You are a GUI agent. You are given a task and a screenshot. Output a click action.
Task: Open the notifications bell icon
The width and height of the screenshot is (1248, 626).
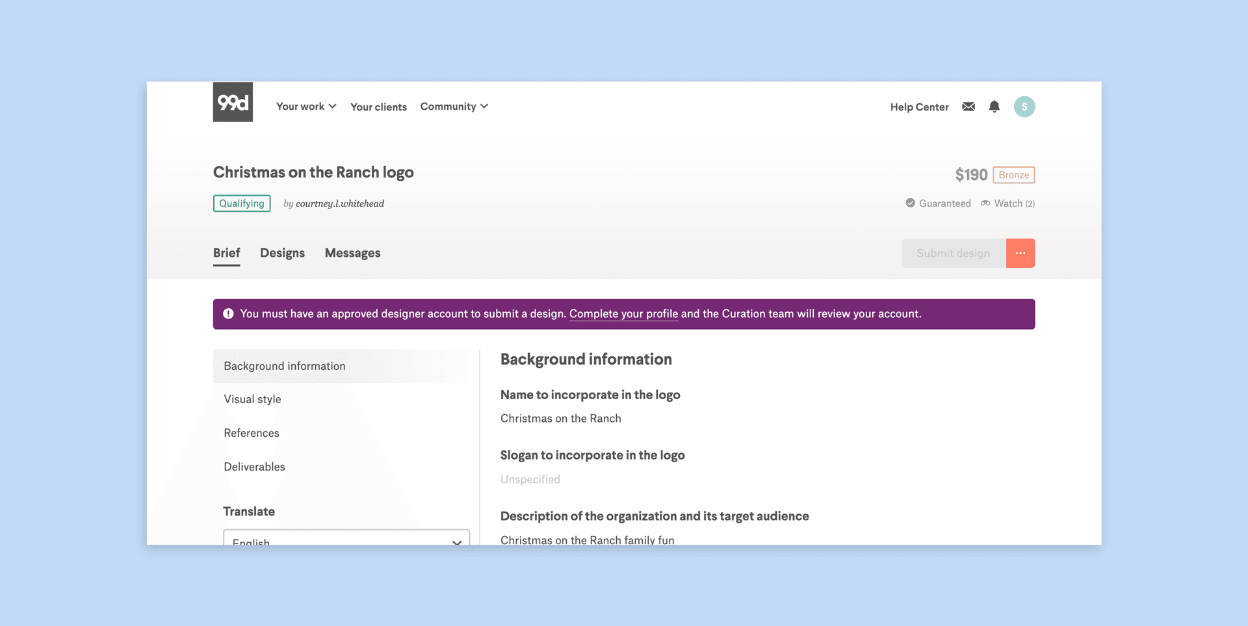point(994,107)
